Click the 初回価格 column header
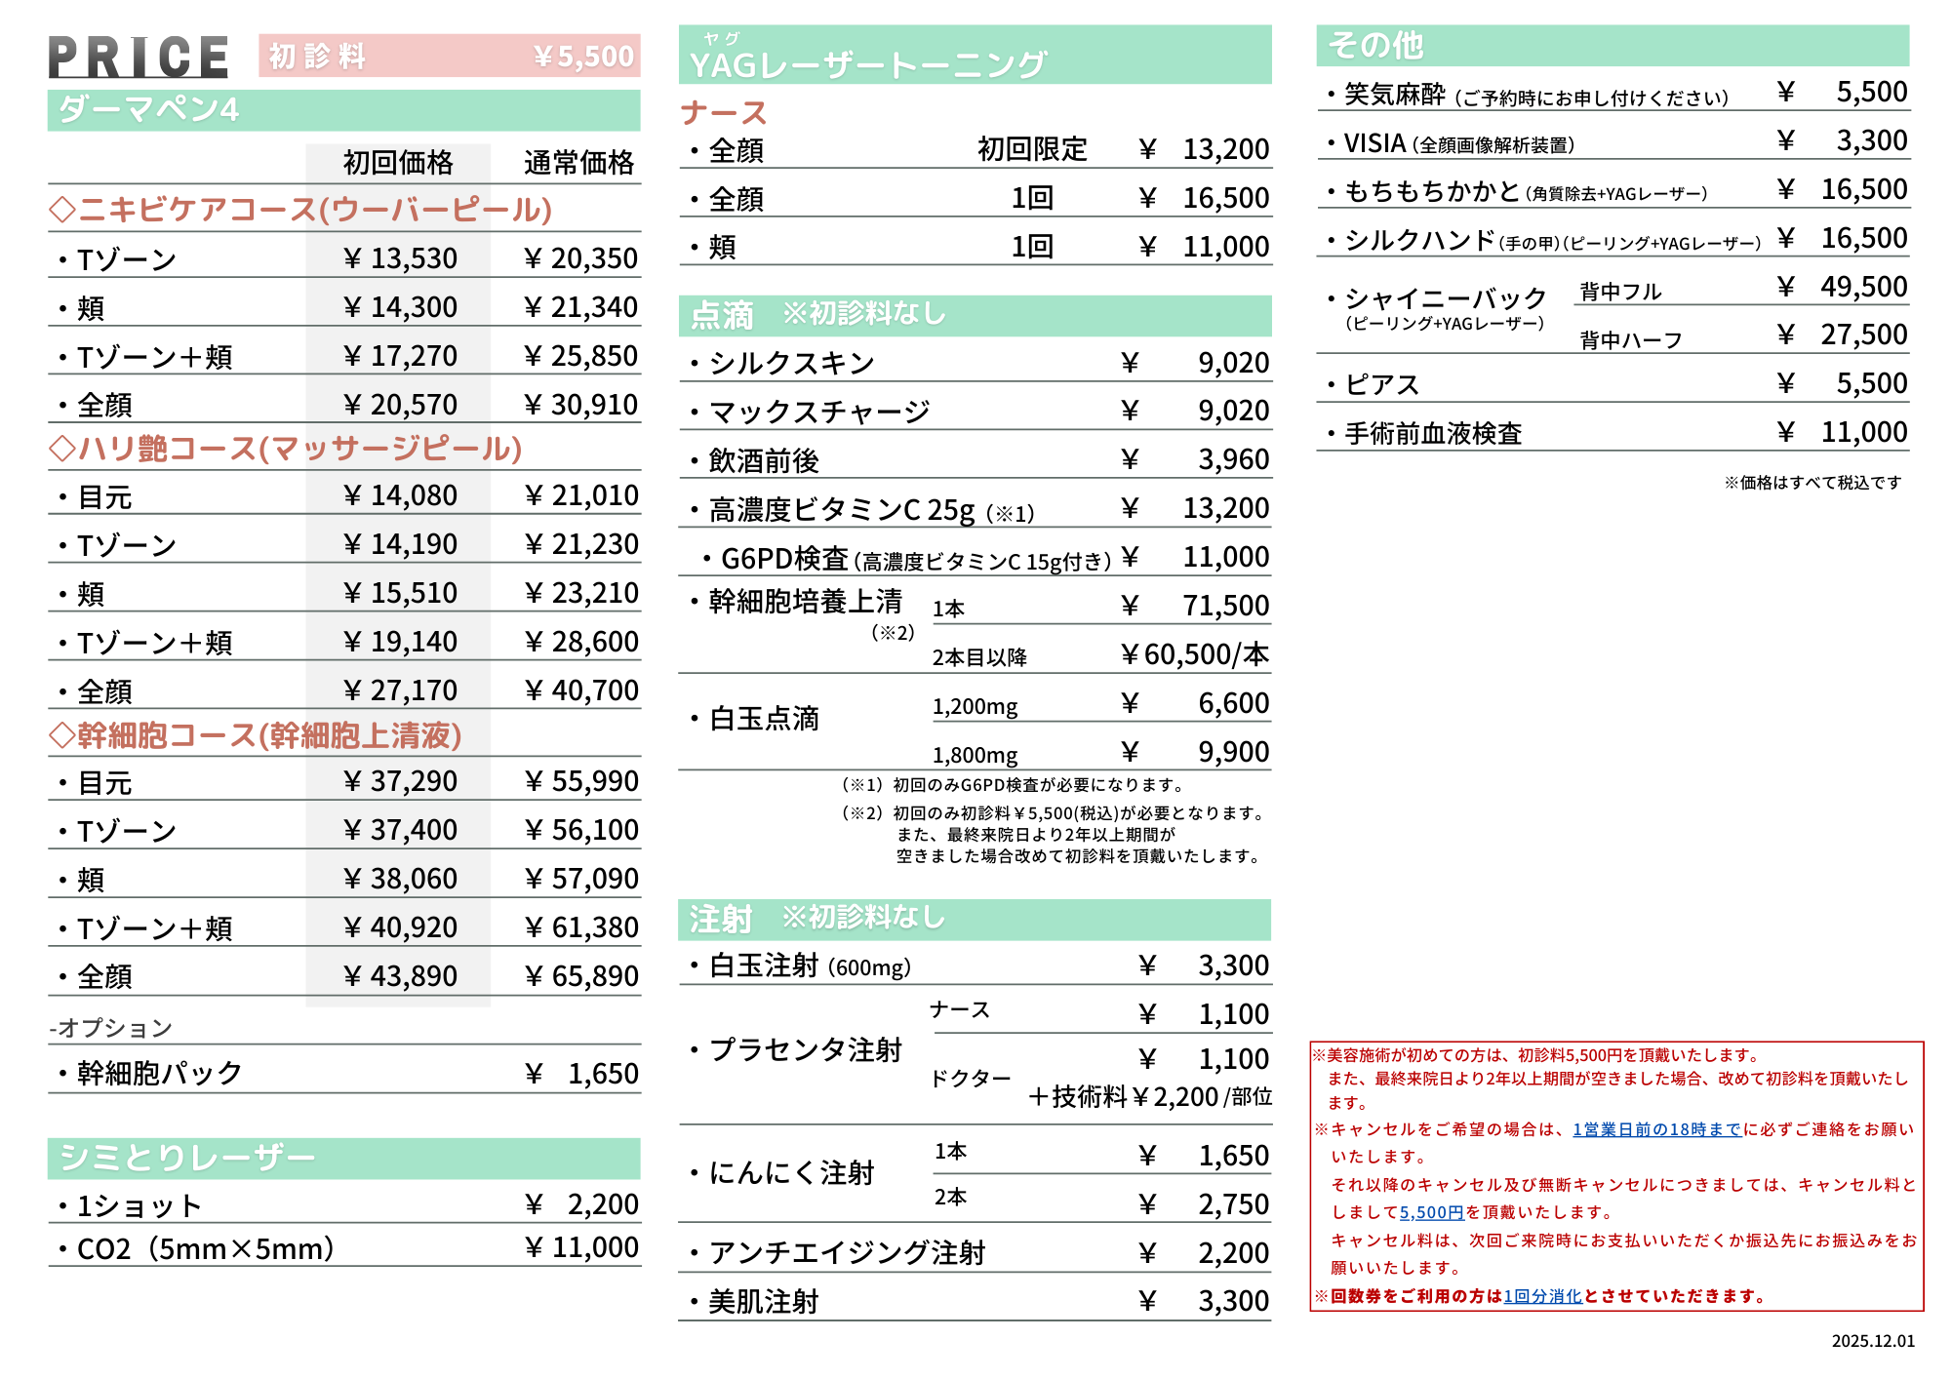 click(x=398, y=162)
